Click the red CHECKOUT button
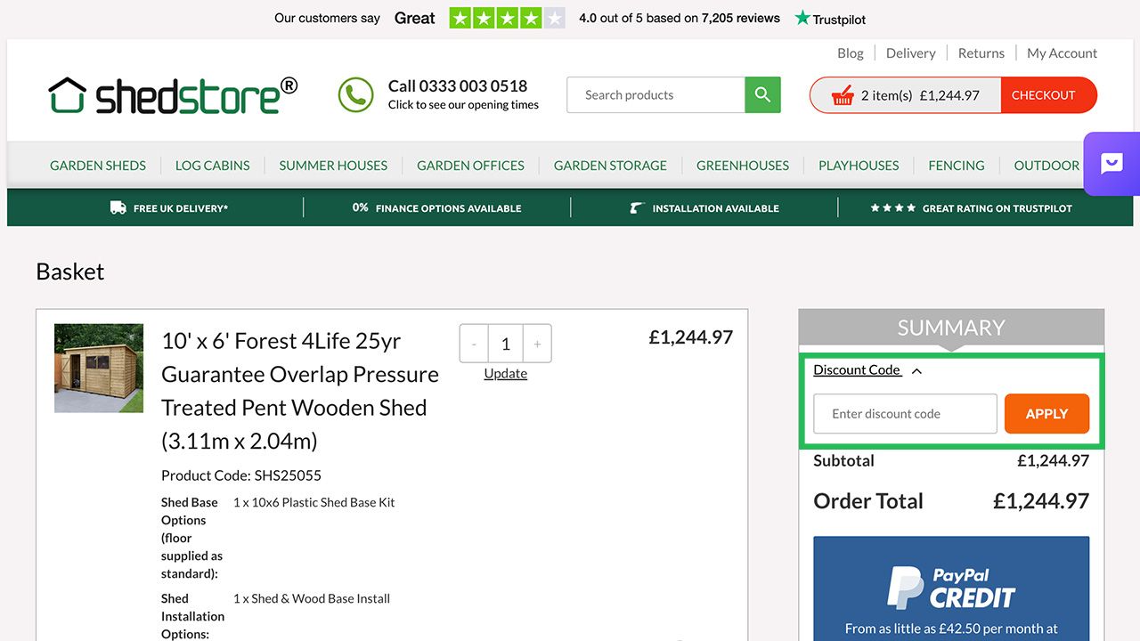Image resolution: width=1140 pixels, height=641 pixels. tap(1048, 95)
